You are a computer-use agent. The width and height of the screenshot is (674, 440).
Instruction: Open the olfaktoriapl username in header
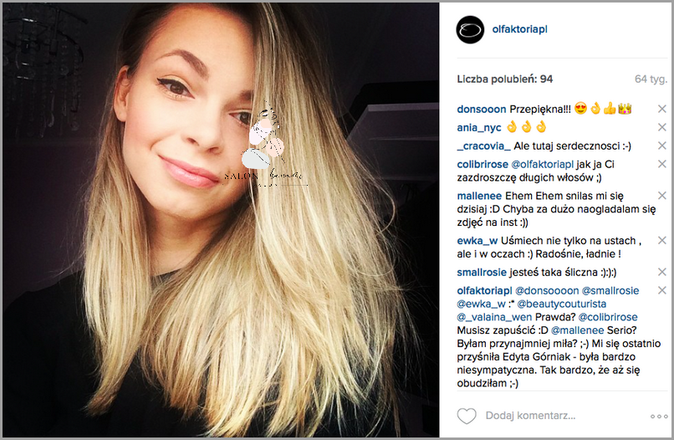pos(519,29)
